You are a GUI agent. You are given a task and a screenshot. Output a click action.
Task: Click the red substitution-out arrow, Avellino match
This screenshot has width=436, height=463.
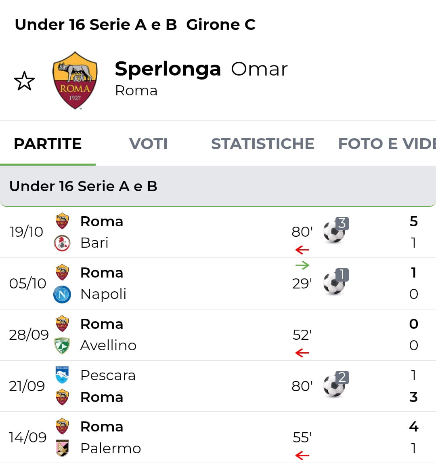[302, 353]
